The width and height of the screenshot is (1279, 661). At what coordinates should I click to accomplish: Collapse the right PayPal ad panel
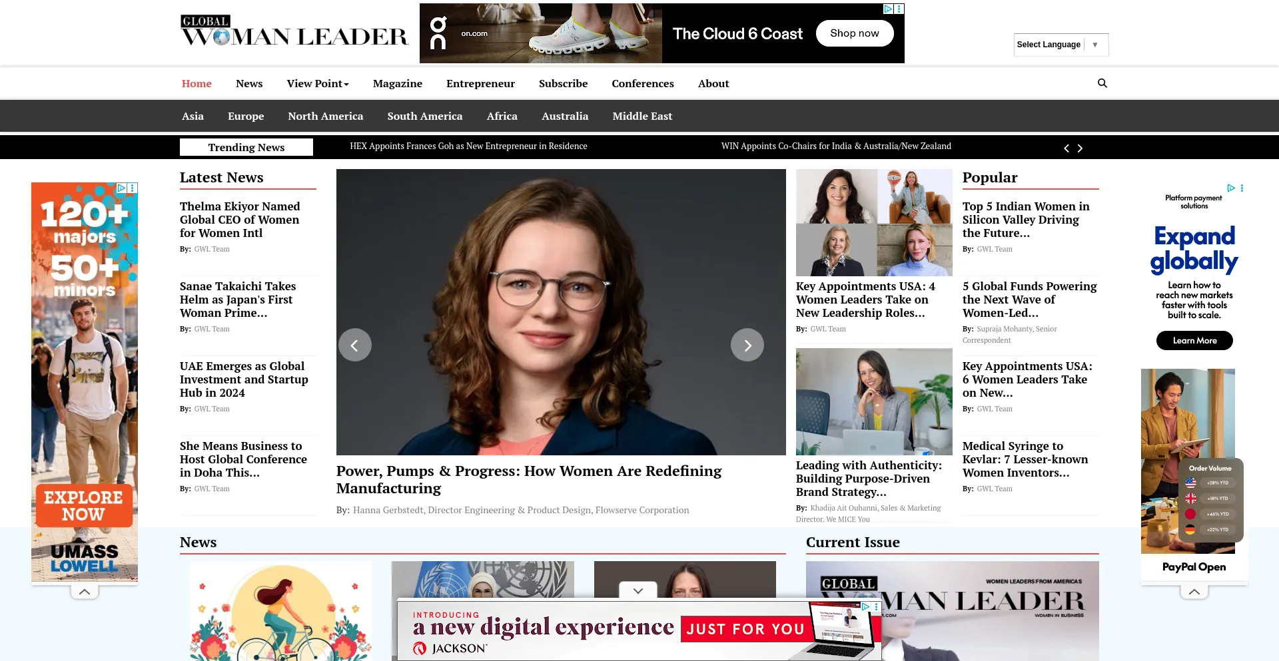pos(1194,591)
